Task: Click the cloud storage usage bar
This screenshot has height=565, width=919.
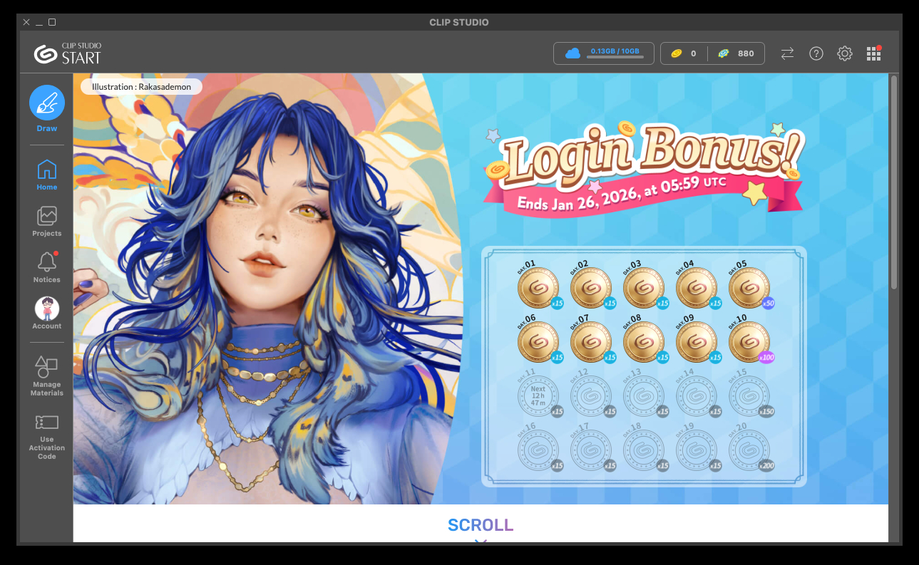Action: pyautogui.click(x=604, y=53)
